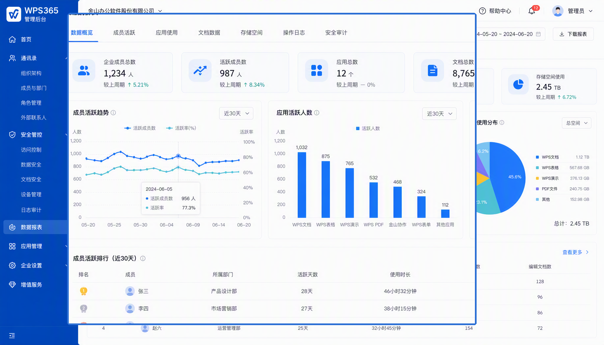Click the 2024-06-05 highlighted data point

(x=178, y=156)
